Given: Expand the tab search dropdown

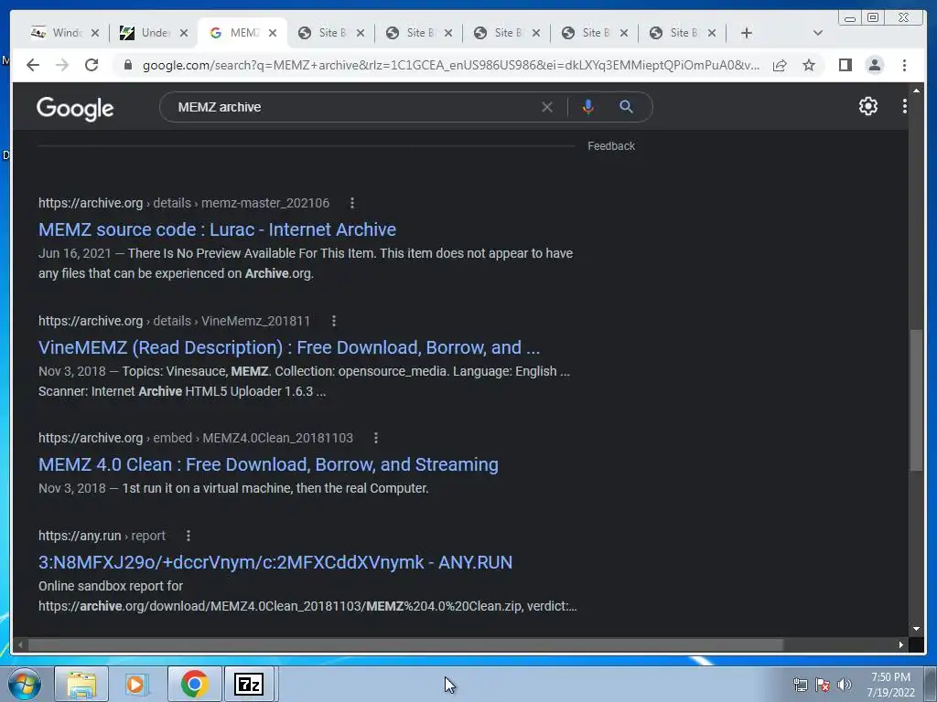Looking at the screenshot, I should tap(817, 33).
